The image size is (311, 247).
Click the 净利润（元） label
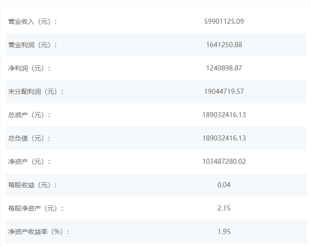tap(29, 68)
